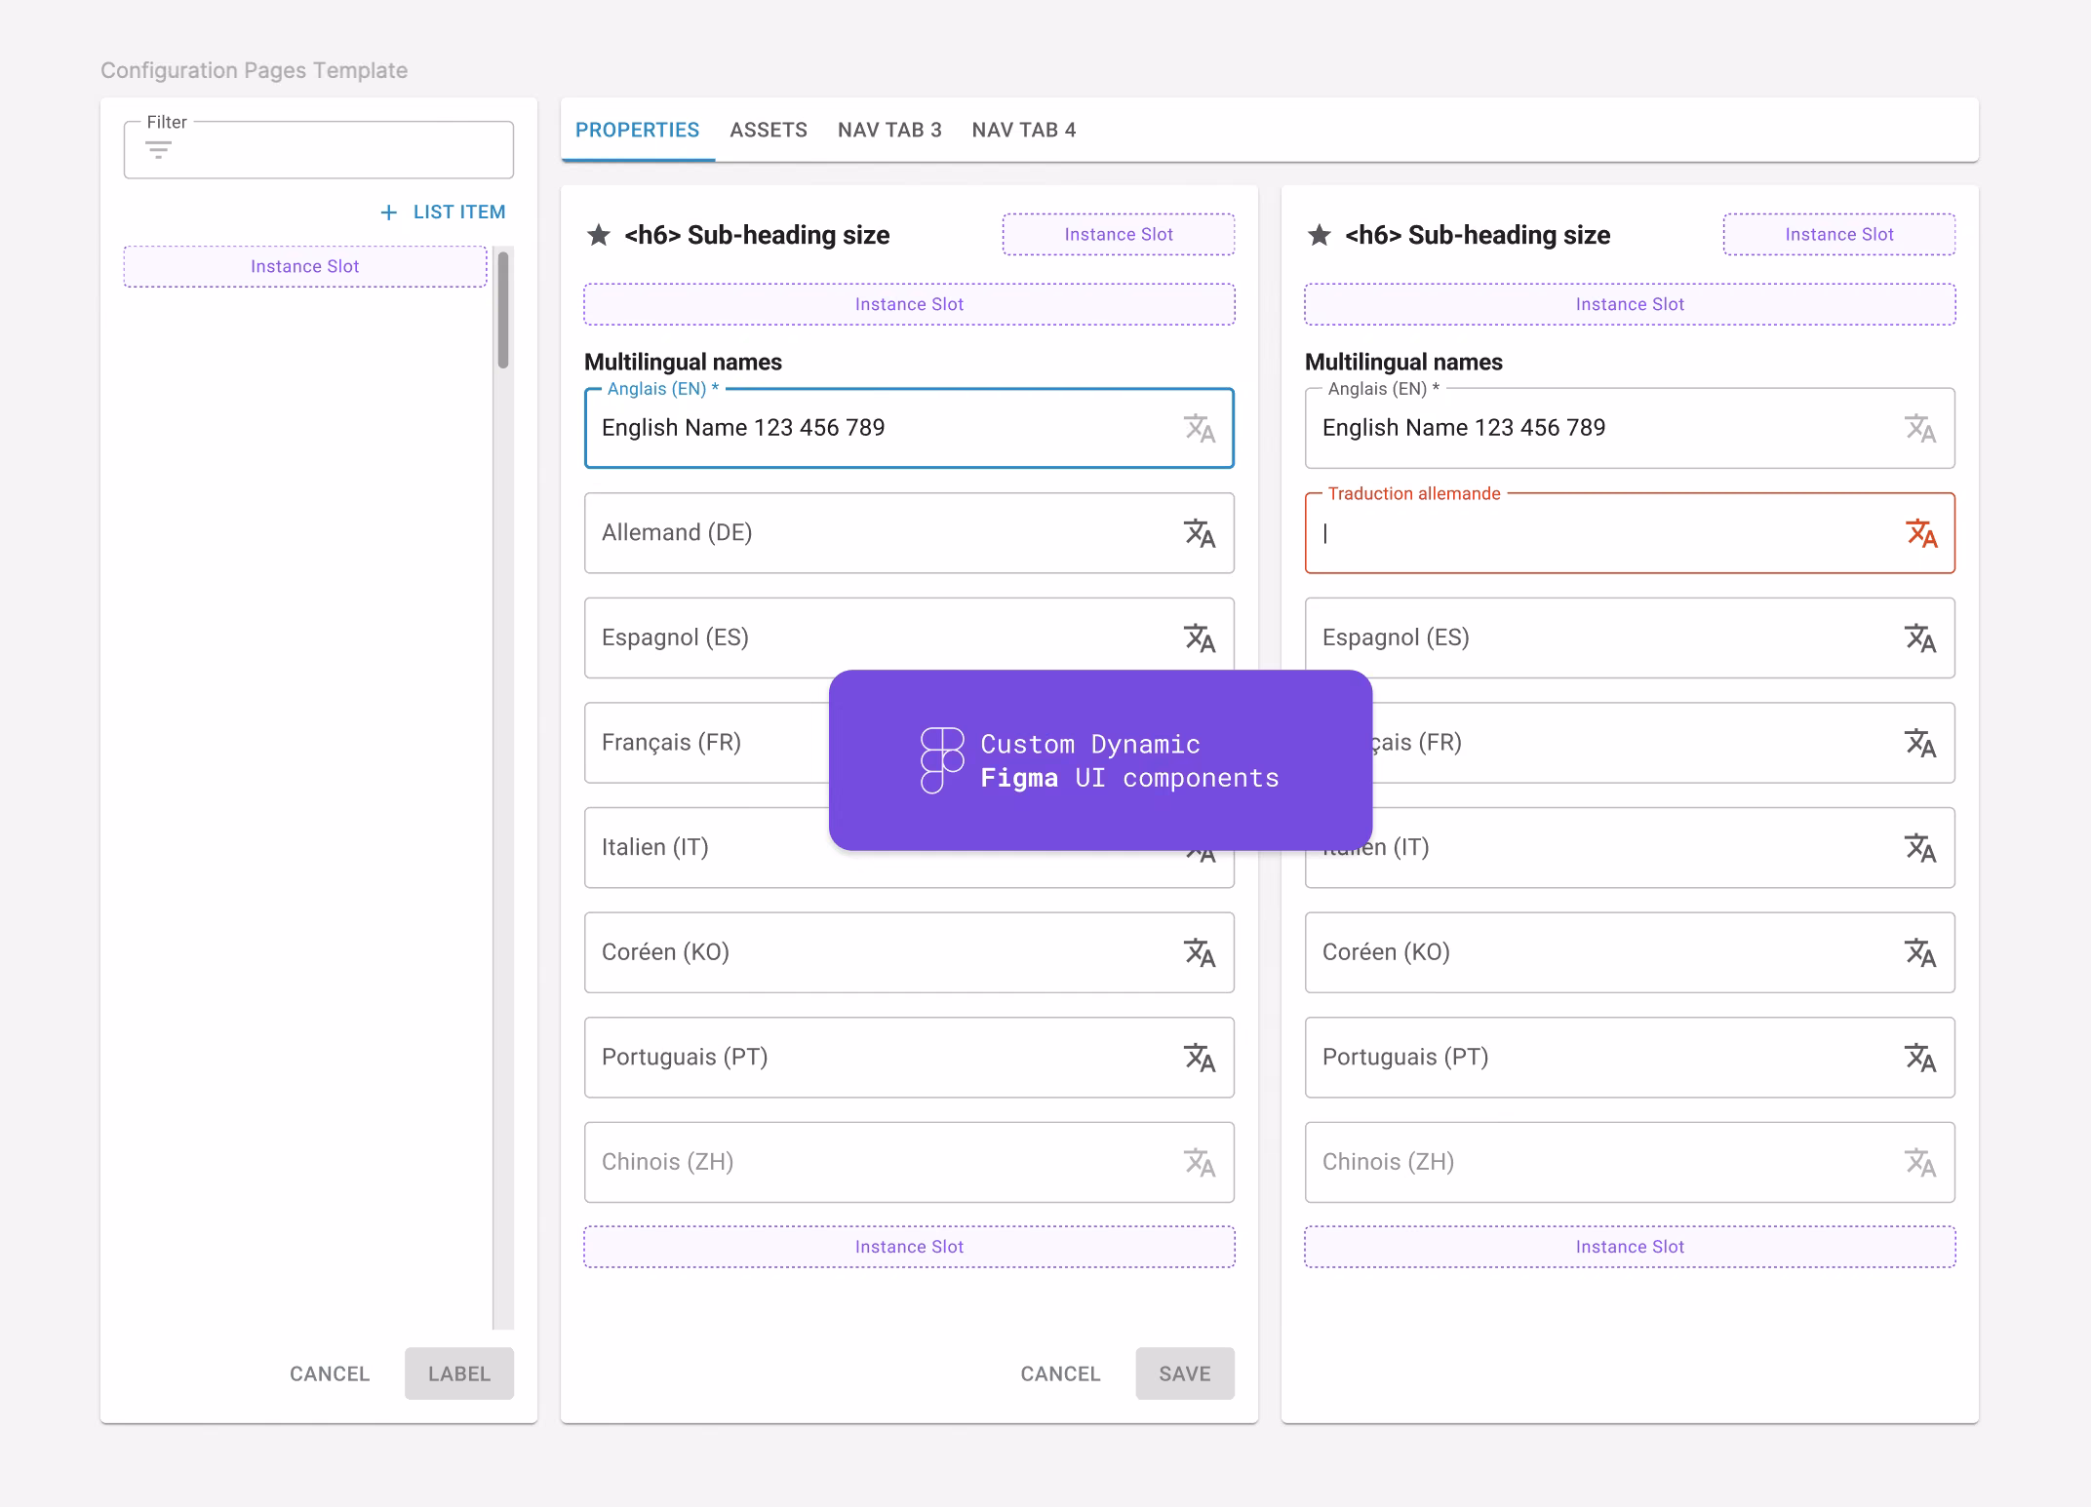Image resolution: width=2091 pixels, height=1507 pixels.
Task: Focus the Allemand (DE) input field
Action: (x=909, y=533)
